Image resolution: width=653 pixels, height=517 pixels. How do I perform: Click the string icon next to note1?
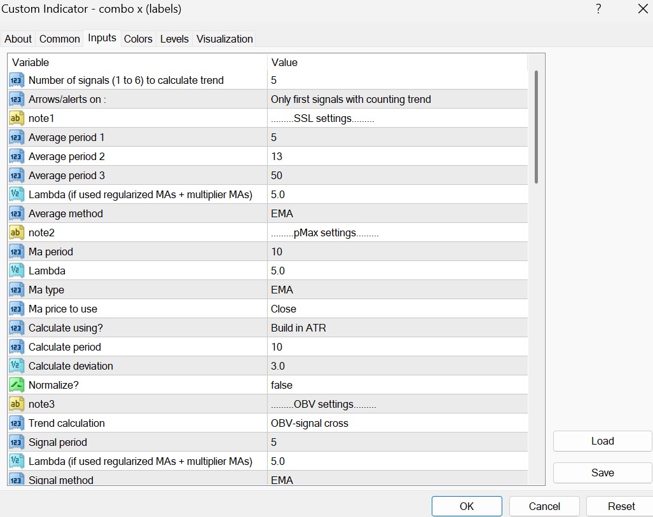click(17, 118)
